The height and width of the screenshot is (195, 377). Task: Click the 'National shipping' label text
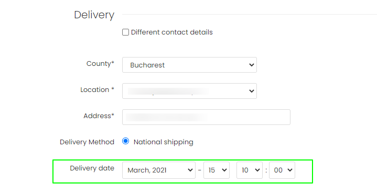click(164, 142)
